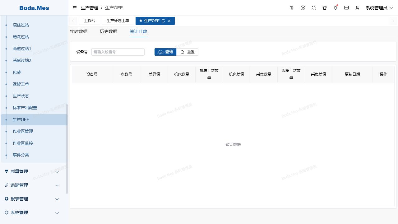398x224 pixels.
Task: Open 作业区管理 in the sidebar
Action: coord(34,131)
